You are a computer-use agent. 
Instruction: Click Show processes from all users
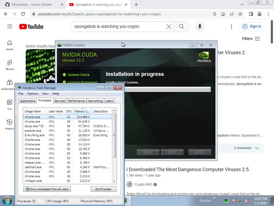(47, 189)
